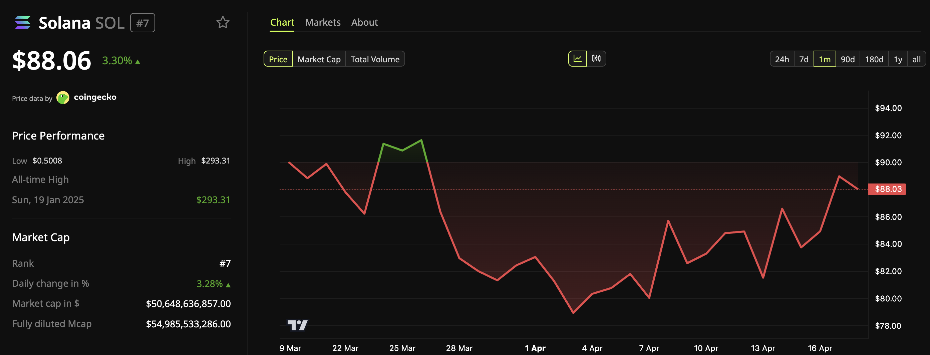The height and width of the screenshot is (355, 930).
Task: Click the 13 Apr date axis label
Action: [763, 348]
